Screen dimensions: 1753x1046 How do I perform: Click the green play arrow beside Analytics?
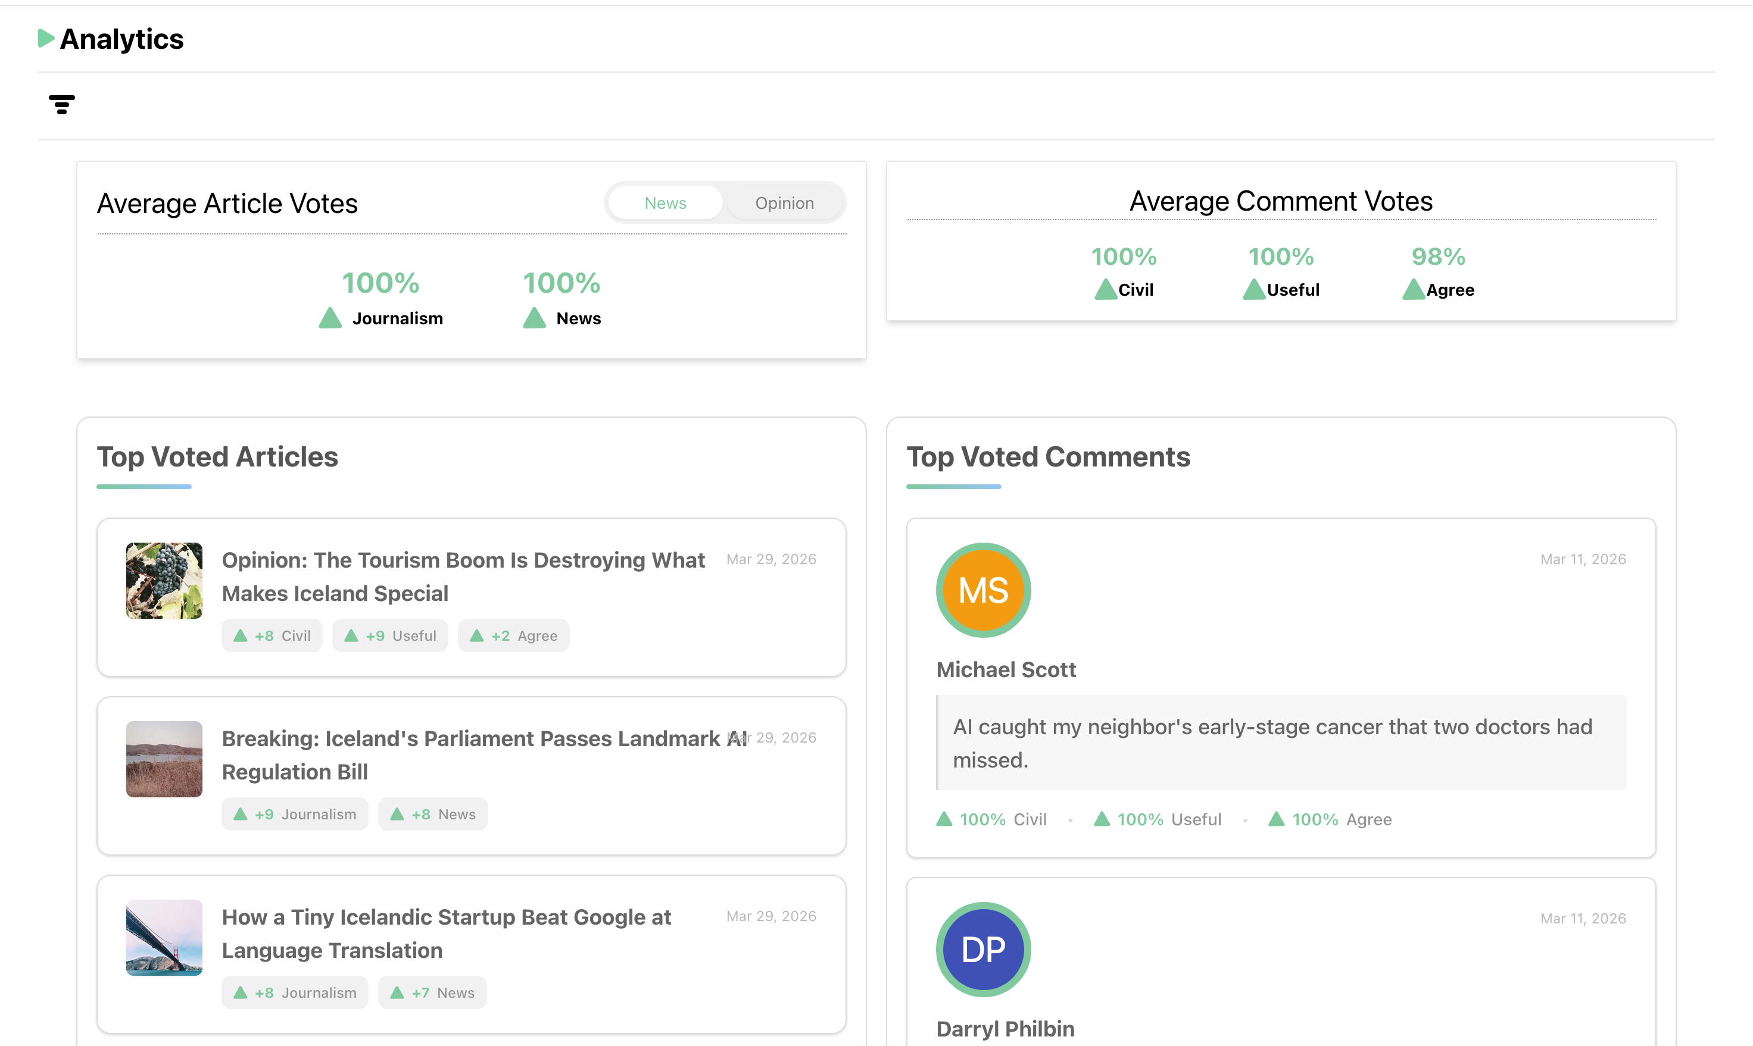click(x=46, y=38)
